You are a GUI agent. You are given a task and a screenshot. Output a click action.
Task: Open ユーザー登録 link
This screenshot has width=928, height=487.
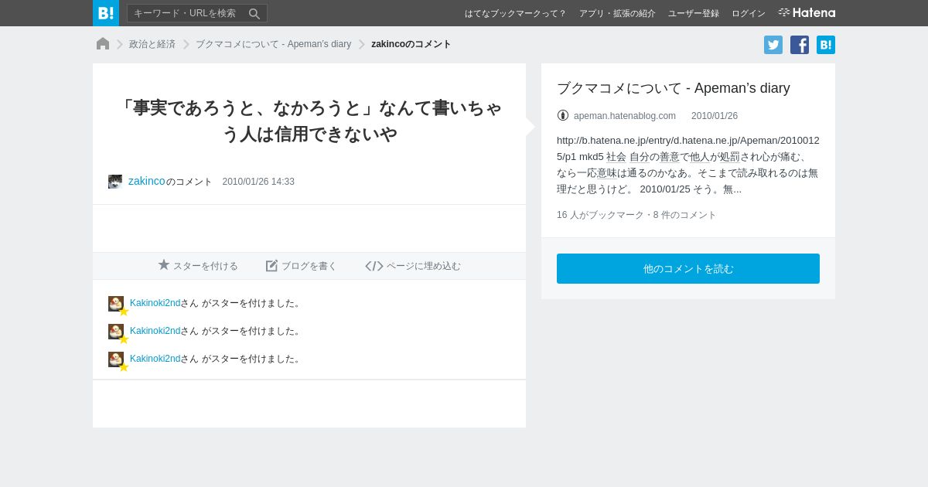(694, 13)
